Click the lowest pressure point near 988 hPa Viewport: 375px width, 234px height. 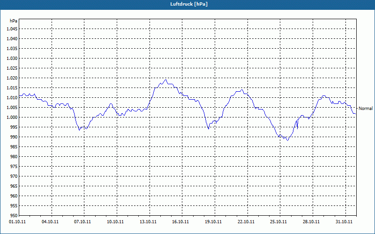tap(288, 140)
